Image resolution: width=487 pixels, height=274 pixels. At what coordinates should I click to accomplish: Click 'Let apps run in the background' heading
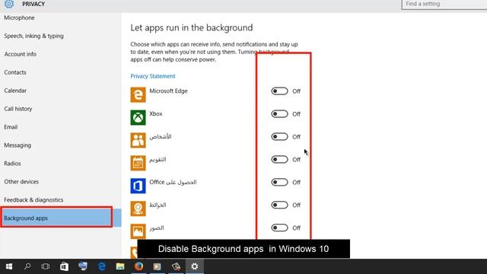(x=192, y=27)
